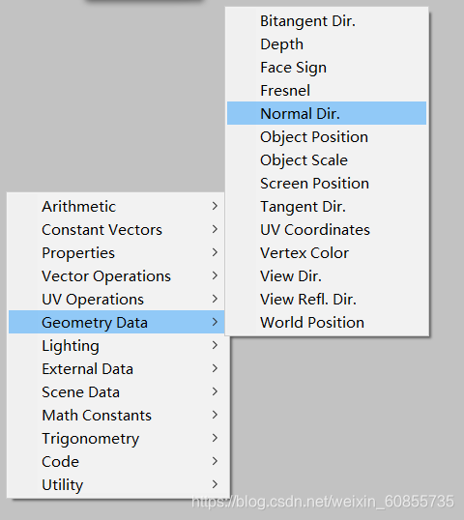Viewport: 464px width, 520px height.
Task: Choose View Refl. Dir. option
Action: 327,299
